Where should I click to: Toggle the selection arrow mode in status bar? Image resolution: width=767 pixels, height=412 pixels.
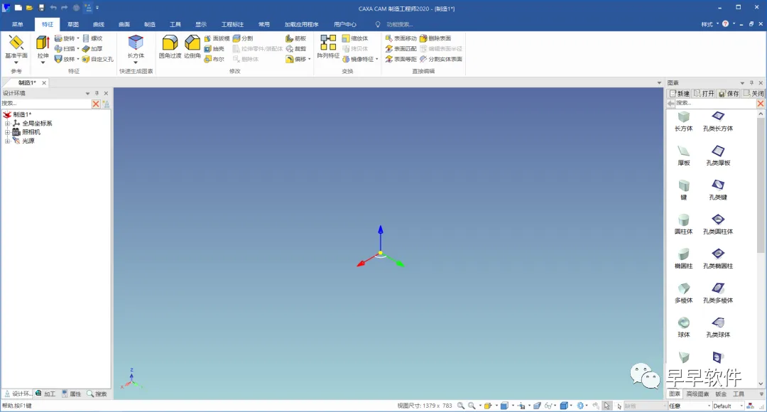click(x=606, y=406)
